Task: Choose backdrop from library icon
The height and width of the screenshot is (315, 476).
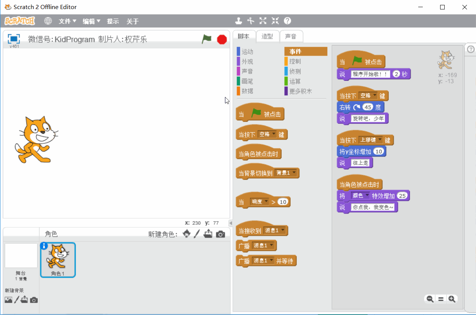Action: coord(8,300)
